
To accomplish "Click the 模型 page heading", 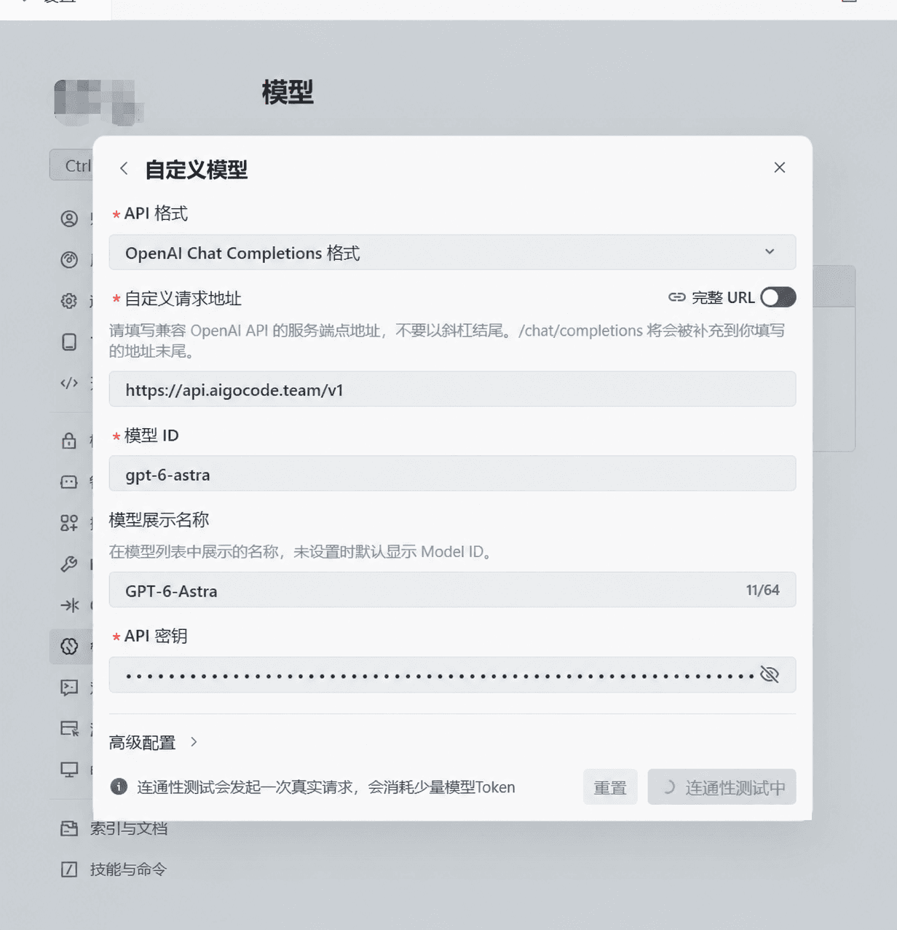I will [x=288, y=92].
